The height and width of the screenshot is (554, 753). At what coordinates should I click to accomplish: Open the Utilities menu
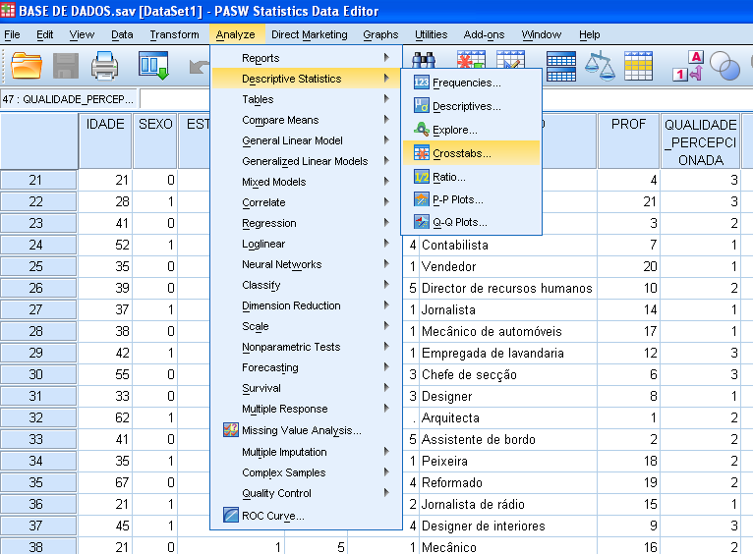coord(431,34)
